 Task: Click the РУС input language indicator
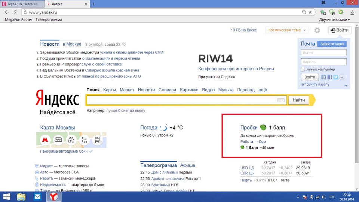coord(332,197)
